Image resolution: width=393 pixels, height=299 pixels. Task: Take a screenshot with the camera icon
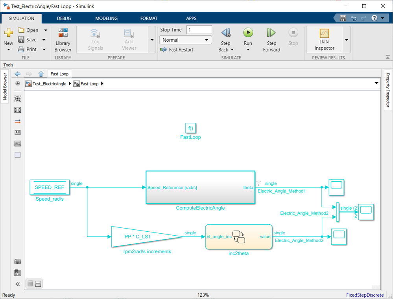click(18, 262)
